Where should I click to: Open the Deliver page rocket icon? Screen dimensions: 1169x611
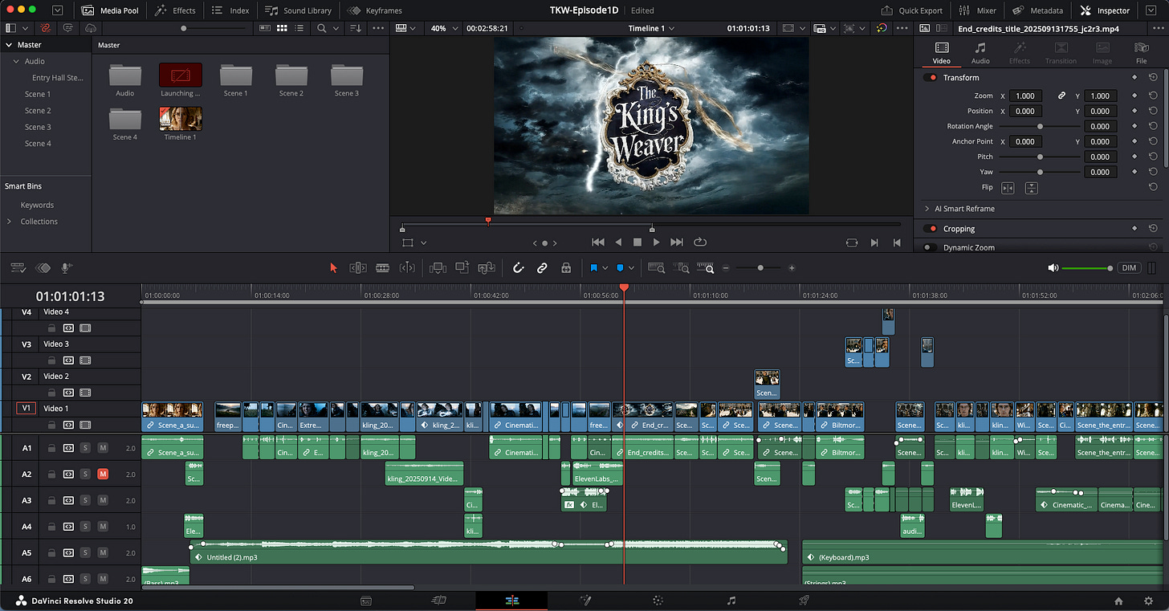coord(804,601)
